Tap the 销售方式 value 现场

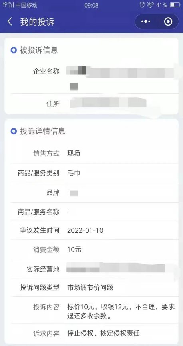click(x=74, y=153)
